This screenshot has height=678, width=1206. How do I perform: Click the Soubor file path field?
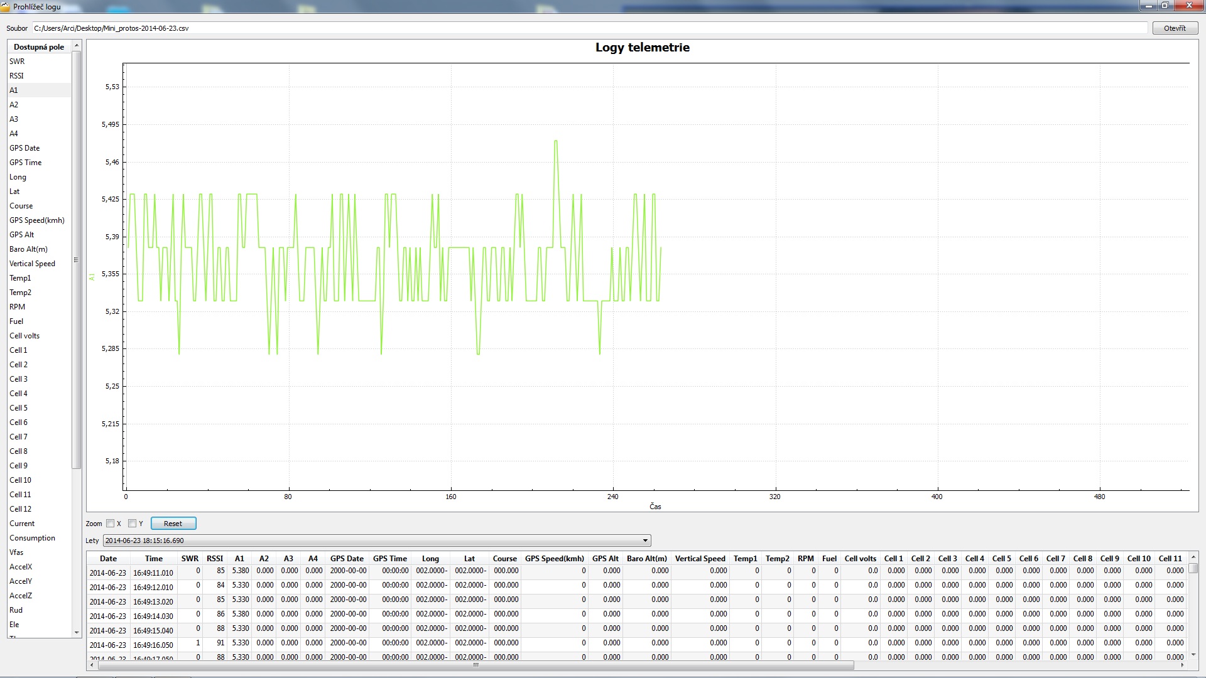click(x=589, y=28)
